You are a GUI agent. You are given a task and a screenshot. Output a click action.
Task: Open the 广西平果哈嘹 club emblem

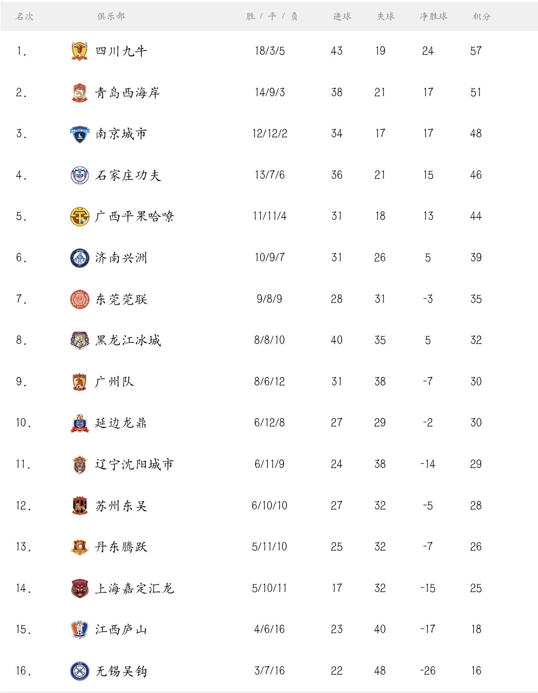80,216
